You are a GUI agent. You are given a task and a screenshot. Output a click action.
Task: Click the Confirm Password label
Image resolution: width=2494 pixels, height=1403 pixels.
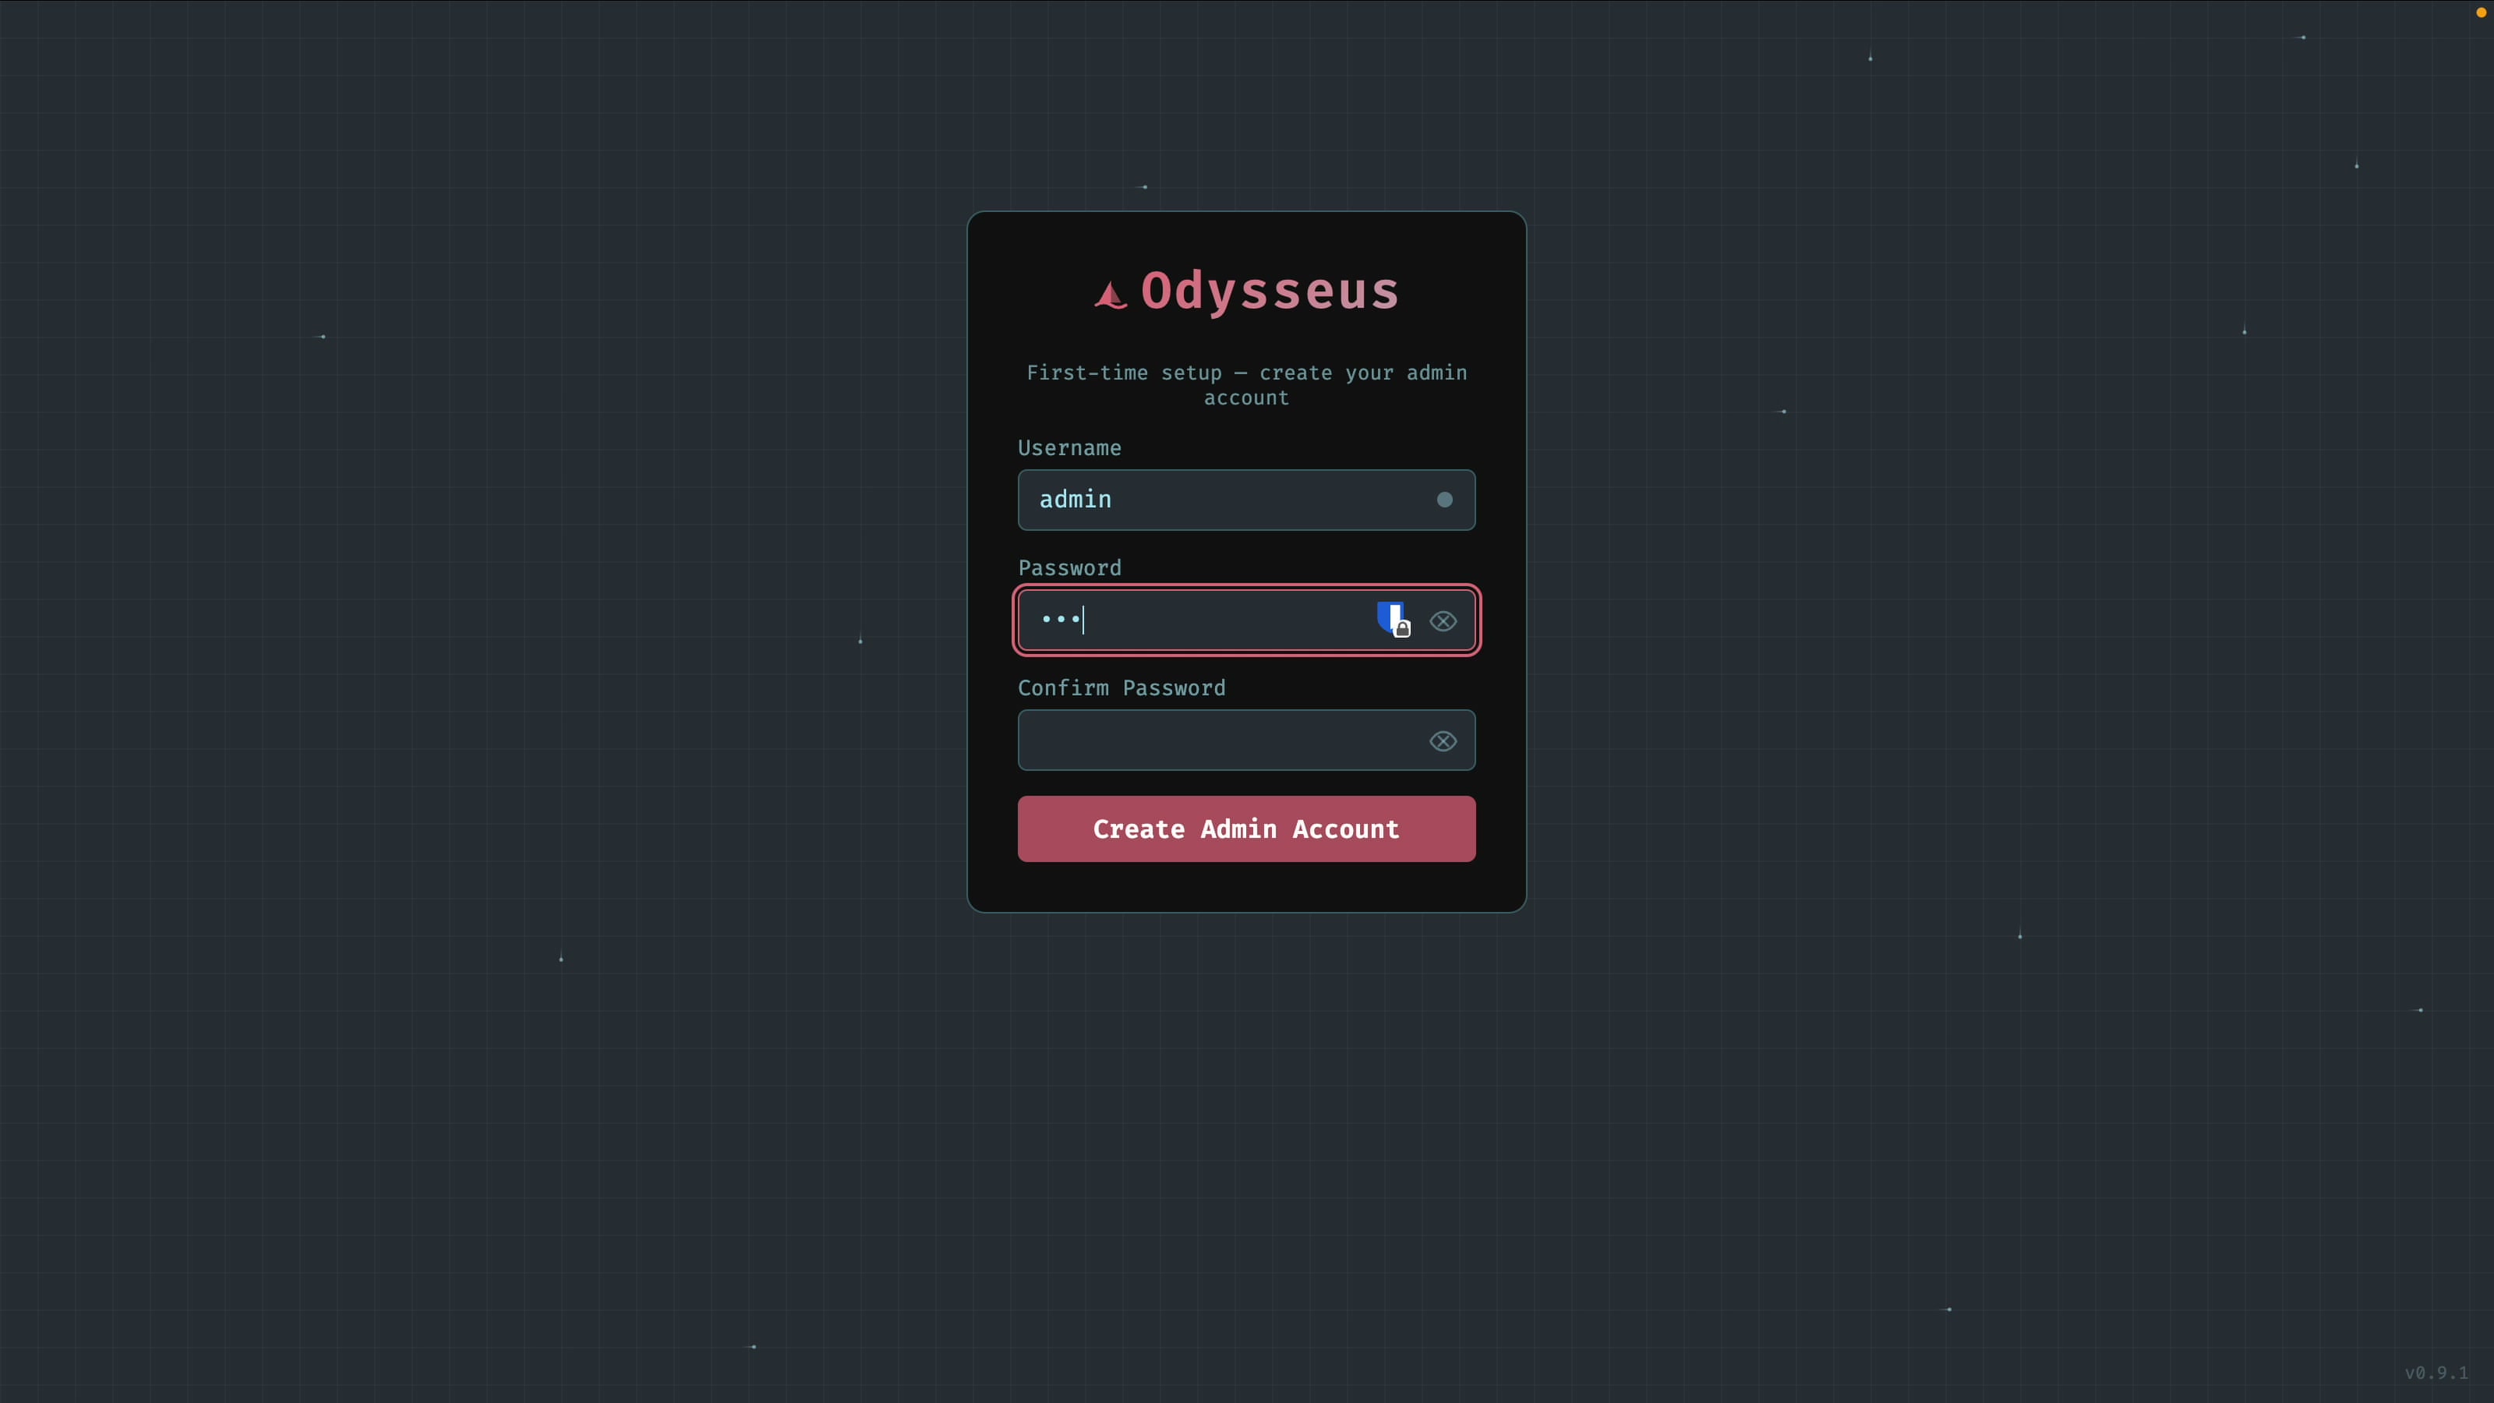(x=1122, y=688)
